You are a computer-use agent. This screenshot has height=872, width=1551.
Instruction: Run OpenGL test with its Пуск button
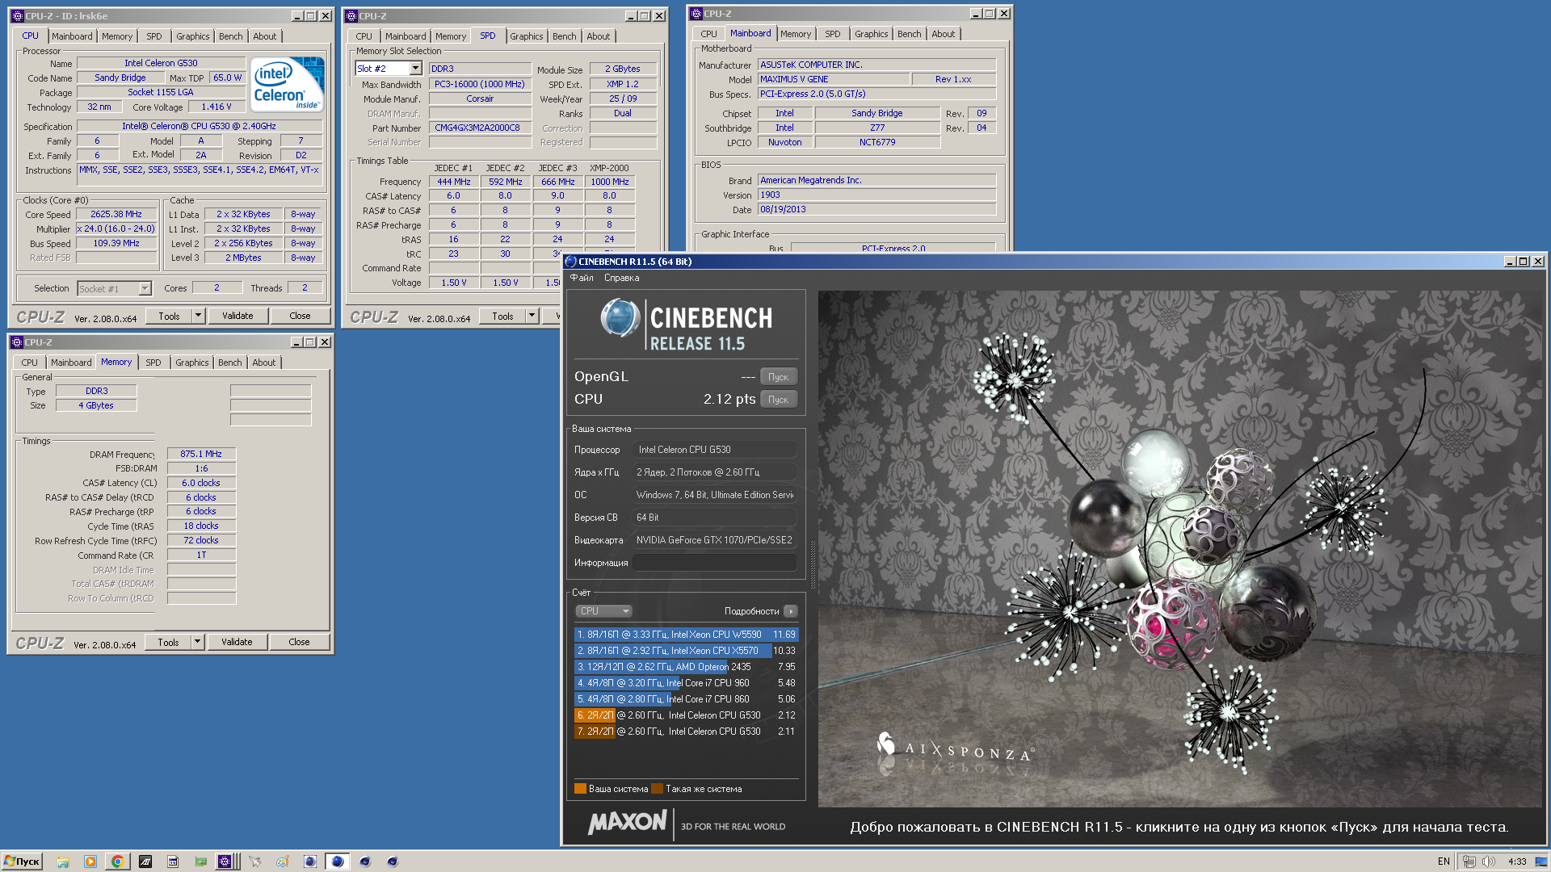click(779, 377)
